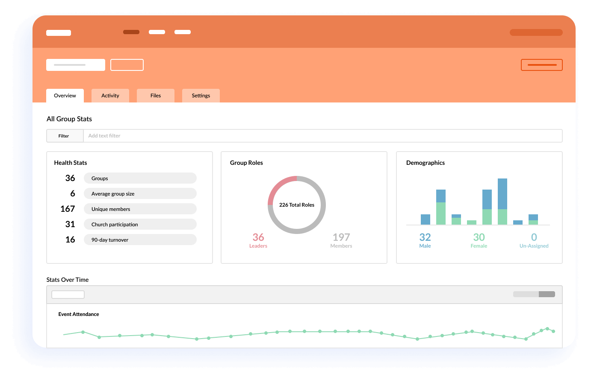Click the orange outlined button at header right
Viewport: 591px width, 380px height.
(x=542, y=65)
